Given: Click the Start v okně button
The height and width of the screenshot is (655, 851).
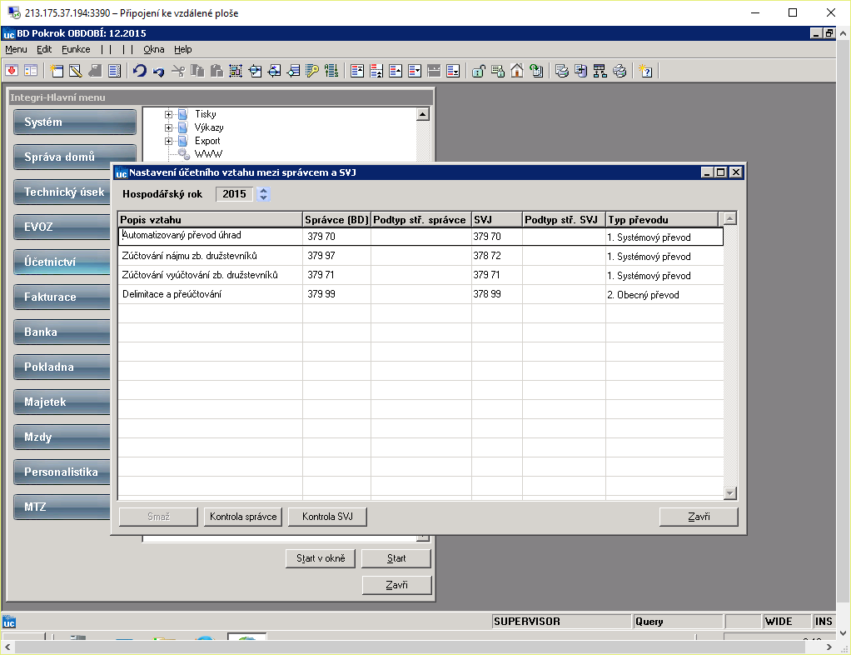Looking at the screenshot, I should [321, 558].
